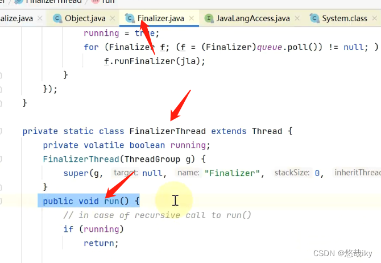Close the Finalizer.java tab
This screenshot has width=381, height=263.
pos(192,18)
